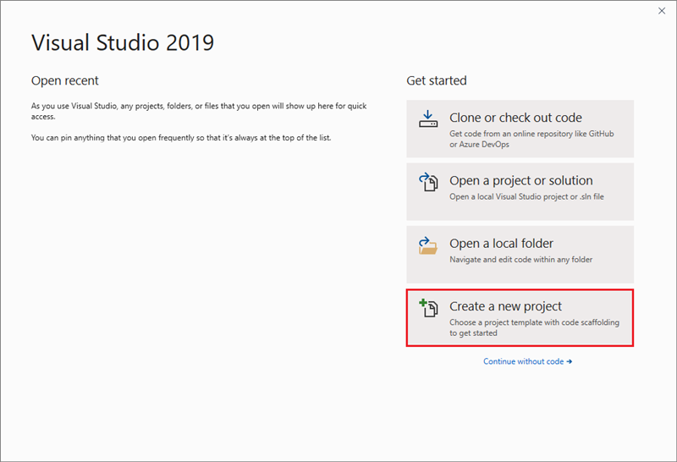Click the "Get started" heading

tap(437, 80)
